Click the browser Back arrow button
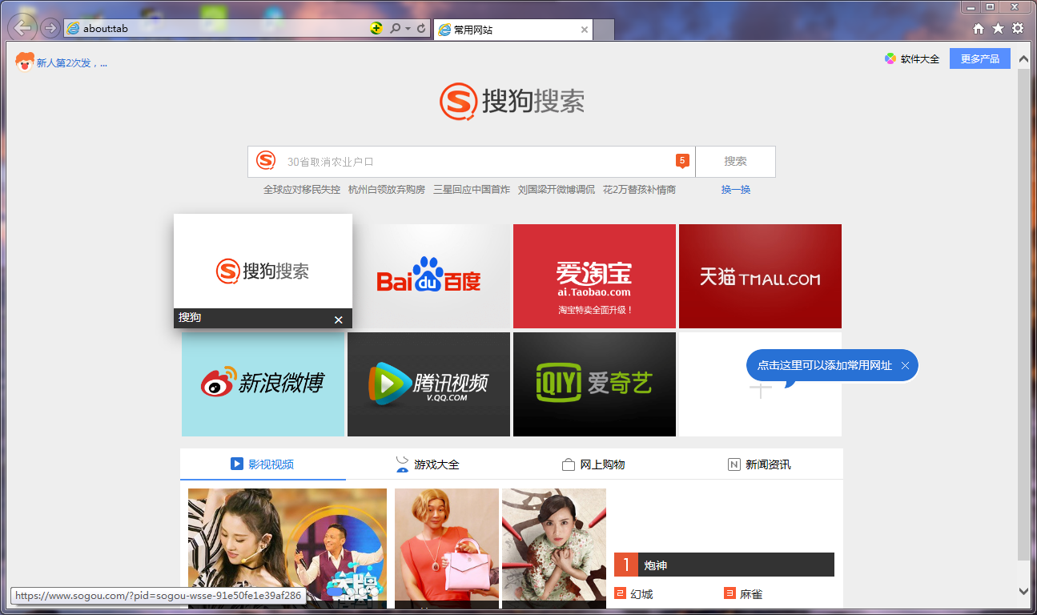The width and height of the screenshot is (1037, 615). pyautogui.click(x=23, y=28)
